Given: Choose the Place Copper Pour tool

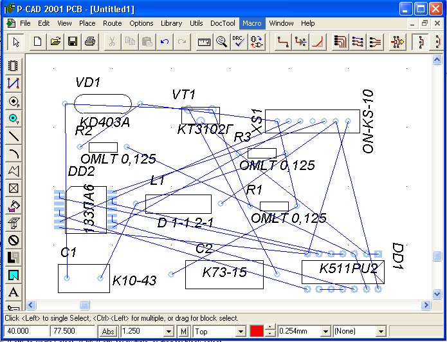Looking at the screenshot, I should click(x=13, y=206).
